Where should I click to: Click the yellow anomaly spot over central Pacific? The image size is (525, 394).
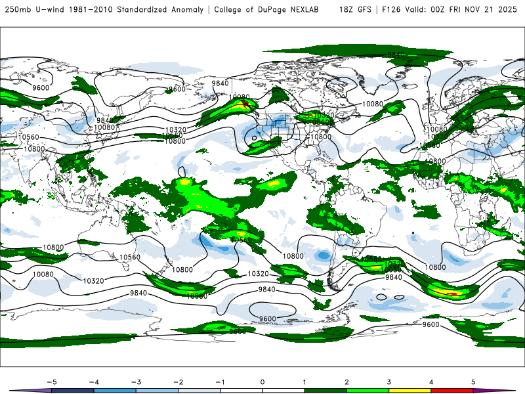pos(184,182)
